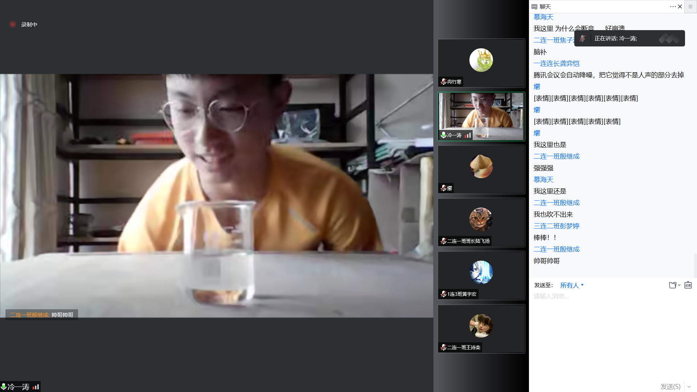Expand the arrow next to the folder icon

point(679,285)
